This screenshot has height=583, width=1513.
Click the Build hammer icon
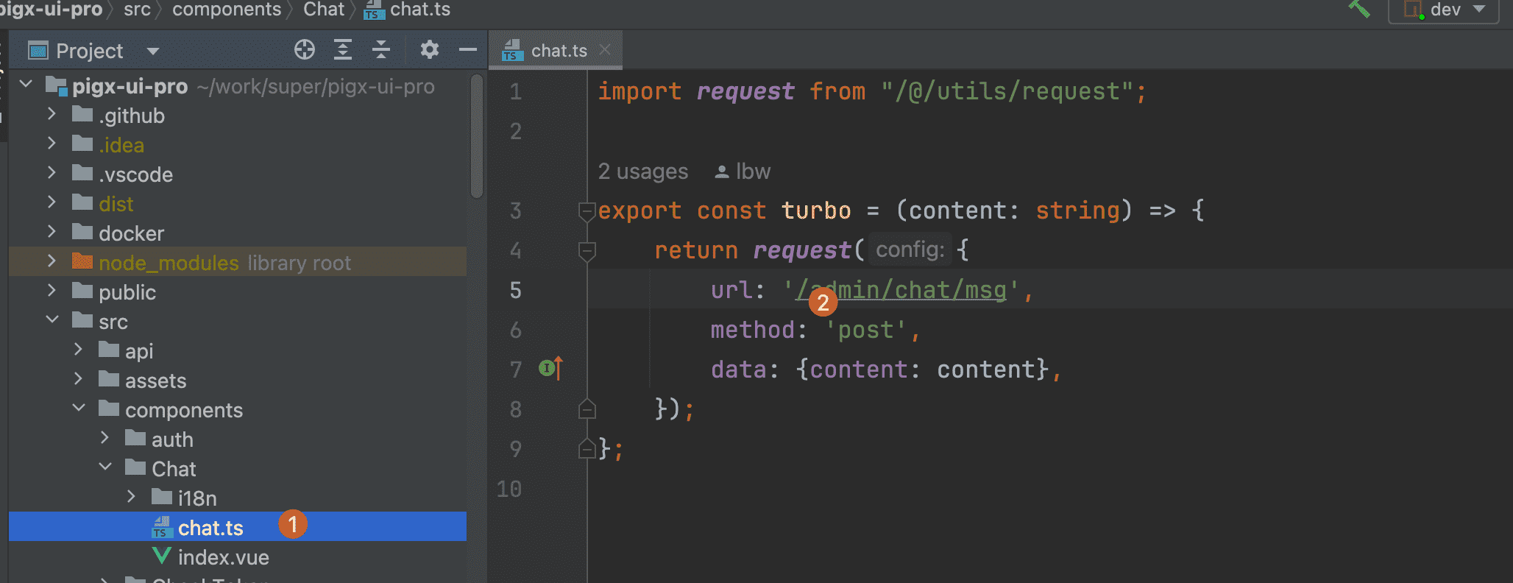click(1358, 10)
